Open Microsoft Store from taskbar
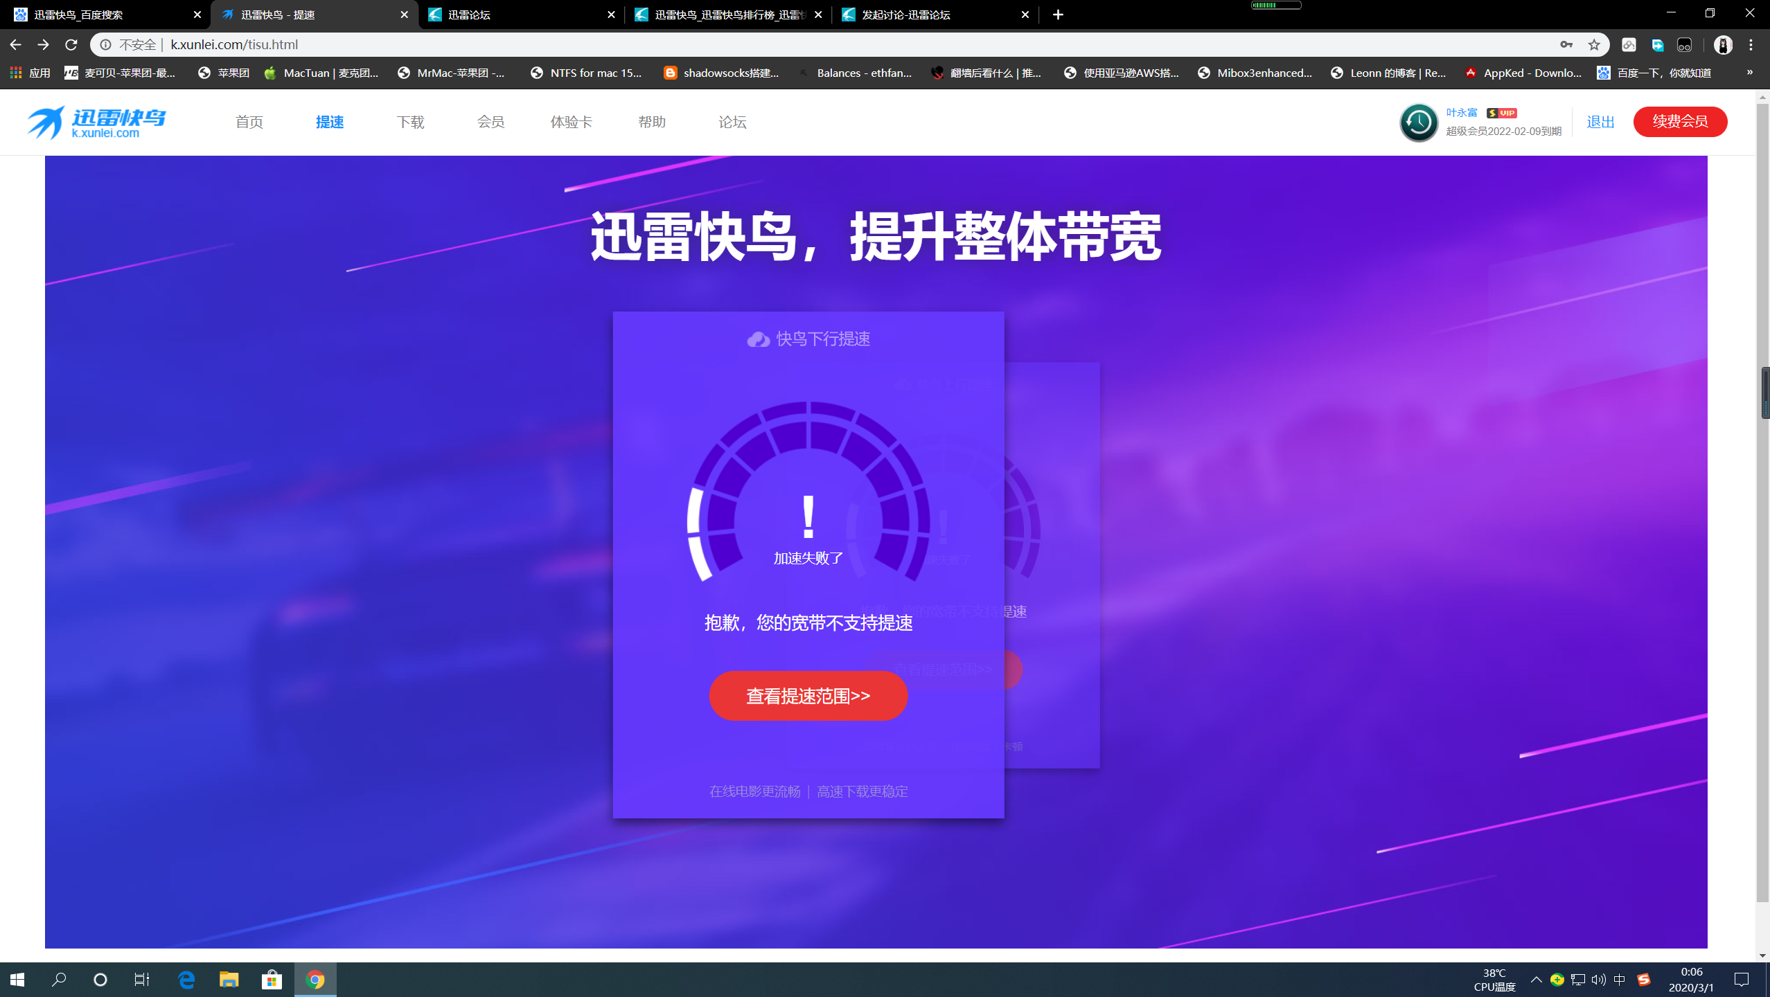1770x997 pixels. 272,980
